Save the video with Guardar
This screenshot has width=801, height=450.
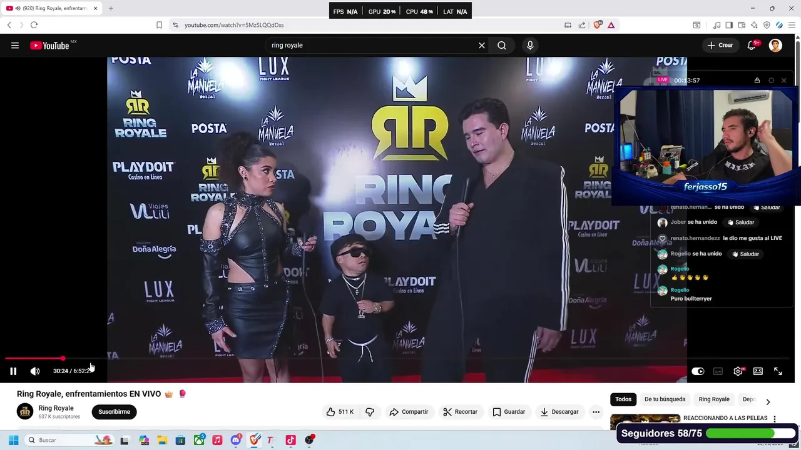coord(509,412)
